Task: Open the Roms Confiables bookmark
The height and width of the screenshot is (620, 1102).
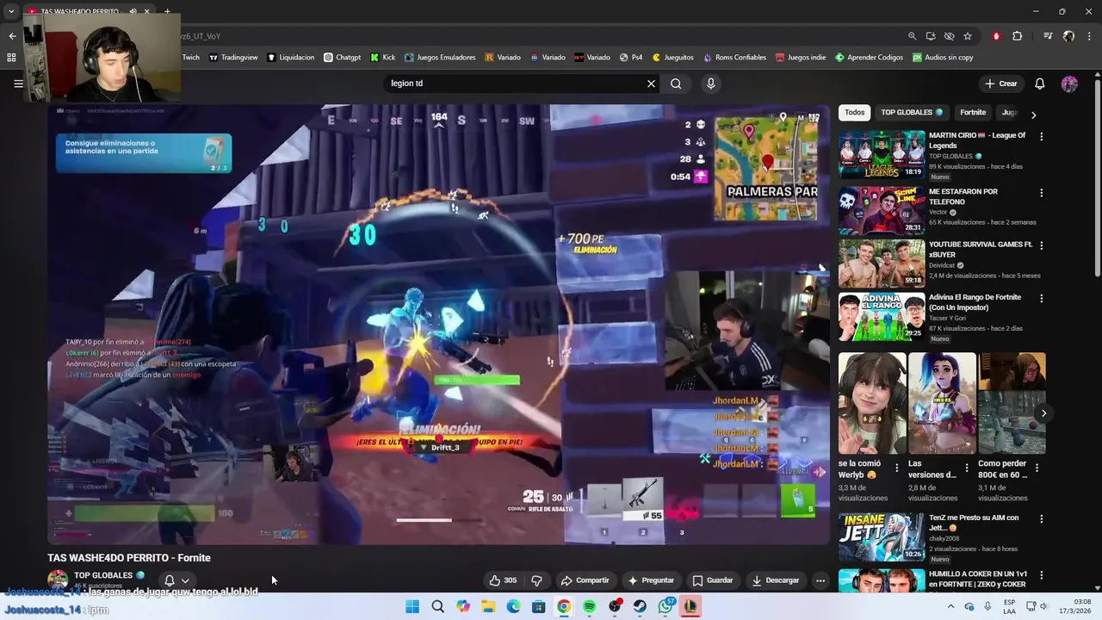Action: coord(734,58)
